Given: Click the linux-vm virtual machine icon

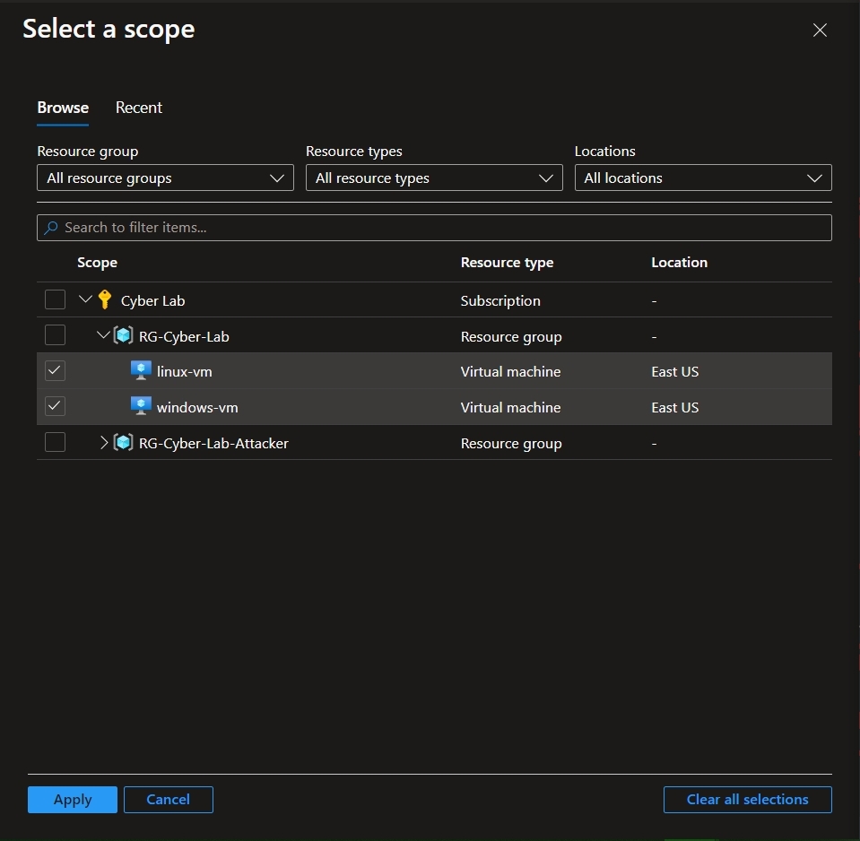Looking at the screenshot, I should point(141,370).
